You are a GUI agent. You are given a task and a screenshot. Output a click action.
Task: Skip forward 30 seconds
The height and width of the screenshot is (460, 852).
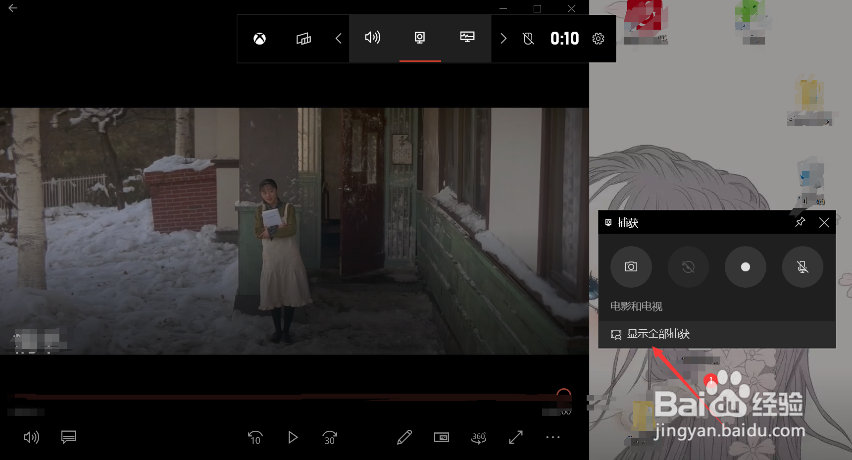tap(330, 438)
